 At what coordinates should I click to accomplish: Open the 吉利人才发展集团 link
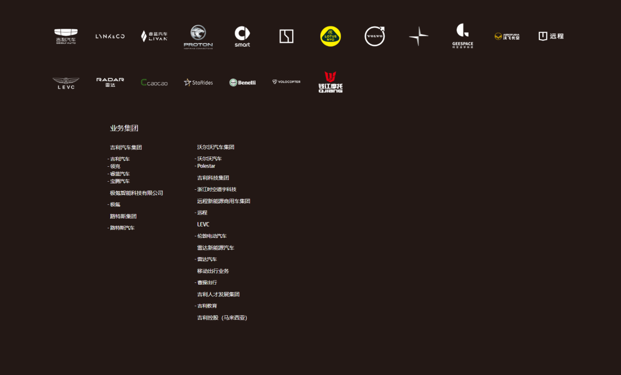click(218, 294)
